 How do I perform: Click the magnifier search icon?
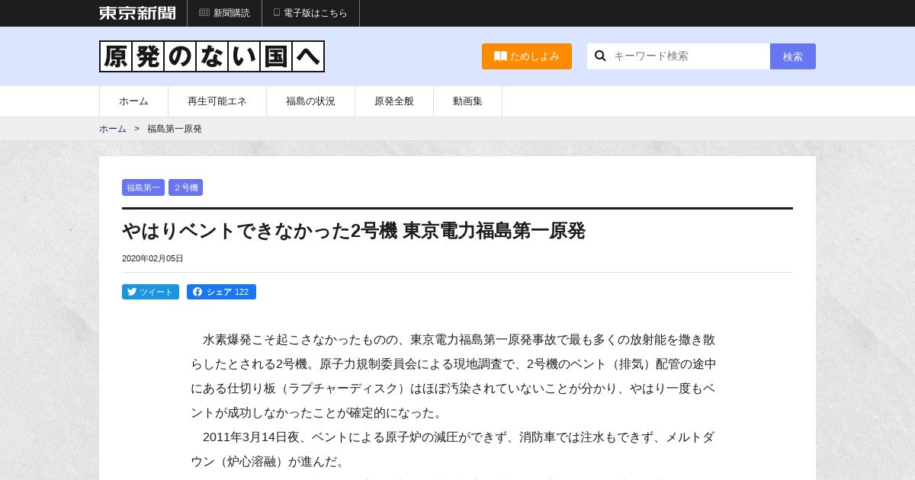[x=600, y=56]
